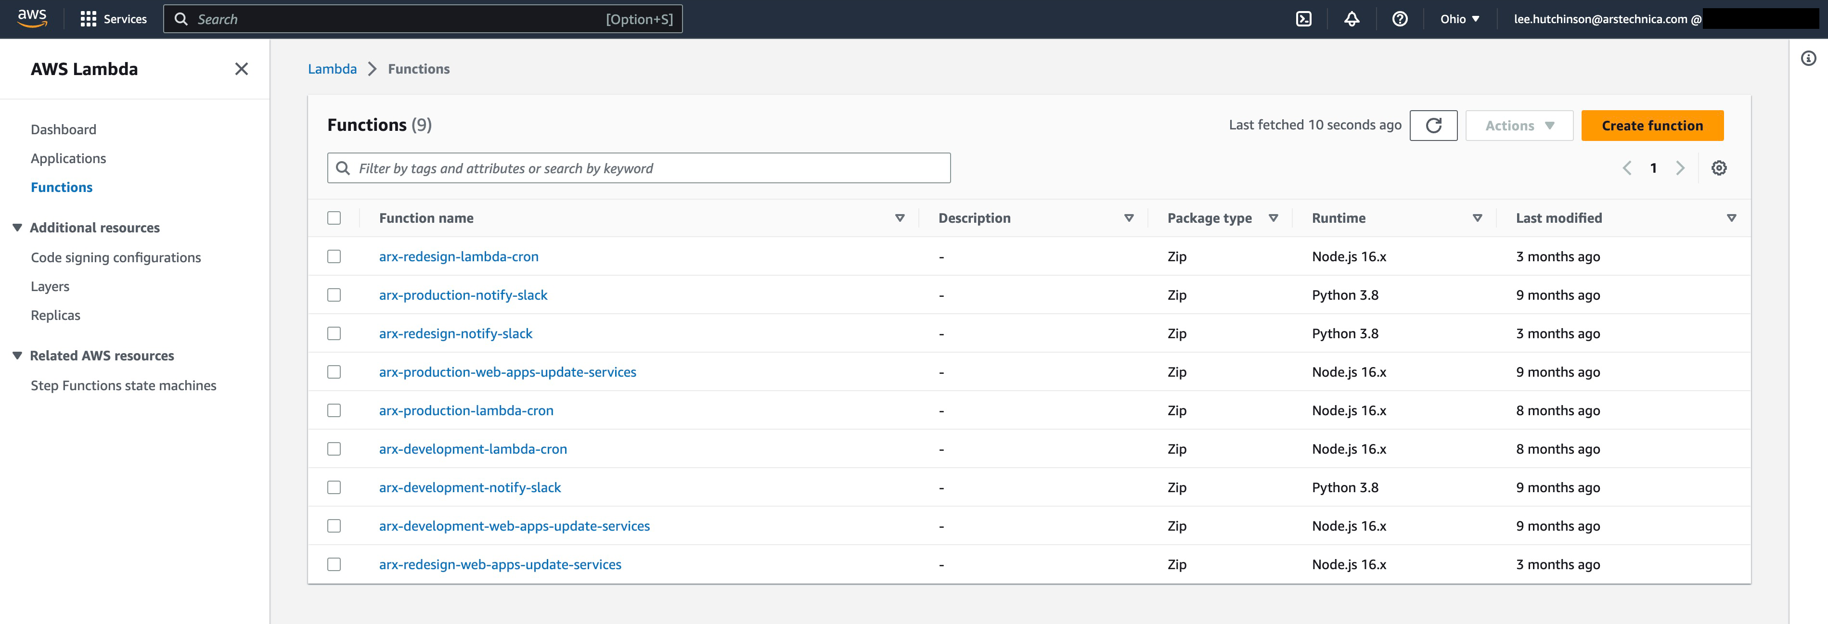1828x624 pixels.
Task: Click the AWS logo home icon
Action: tap(32, 18)
